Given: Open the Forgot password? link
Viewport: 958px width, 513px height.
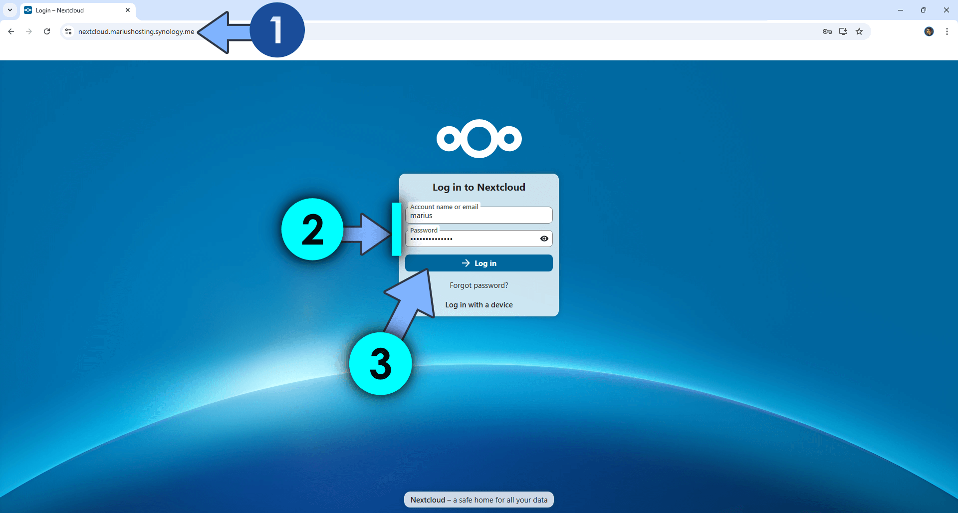Looking at the screenshot, I should click(x=479, y=285).
